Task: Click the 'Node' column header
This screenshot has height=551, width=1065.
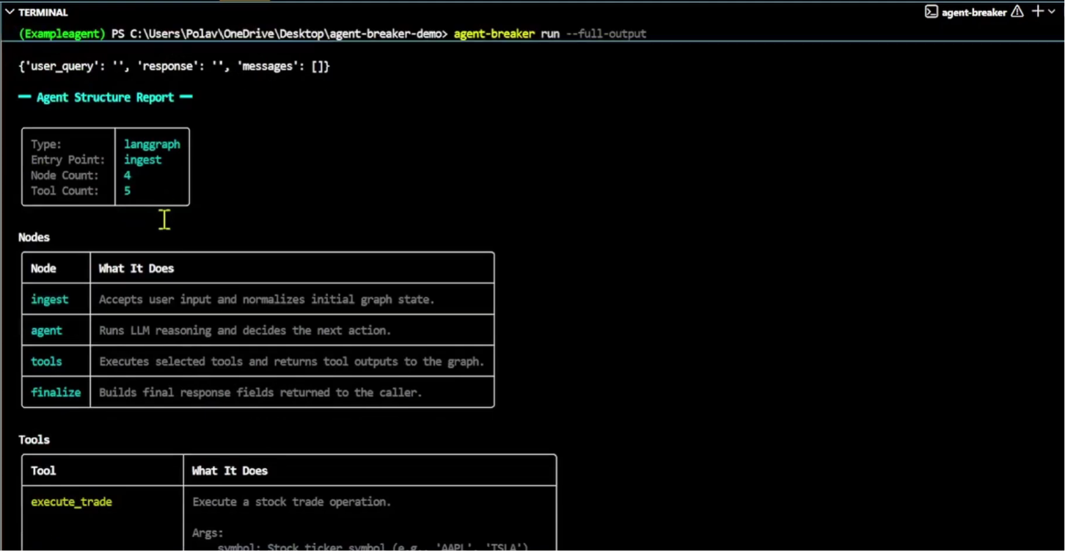Action: 43,269
